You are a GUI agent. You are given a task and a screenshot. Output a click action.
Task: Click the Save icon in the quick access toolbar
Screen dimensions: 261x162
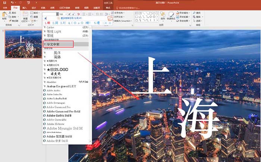coord(4,3)
